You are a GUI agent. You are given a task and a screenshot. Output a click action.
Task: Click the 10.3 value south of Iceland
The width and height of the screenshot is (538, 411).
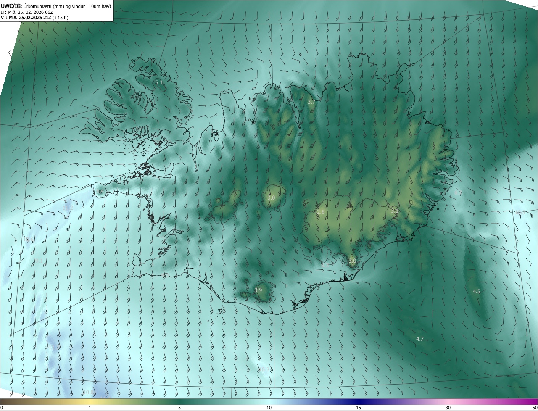tap(264, 369)
